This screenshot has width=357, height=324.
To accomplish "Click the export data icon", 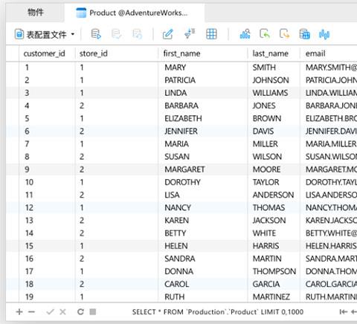I will (x=284, y=34).
